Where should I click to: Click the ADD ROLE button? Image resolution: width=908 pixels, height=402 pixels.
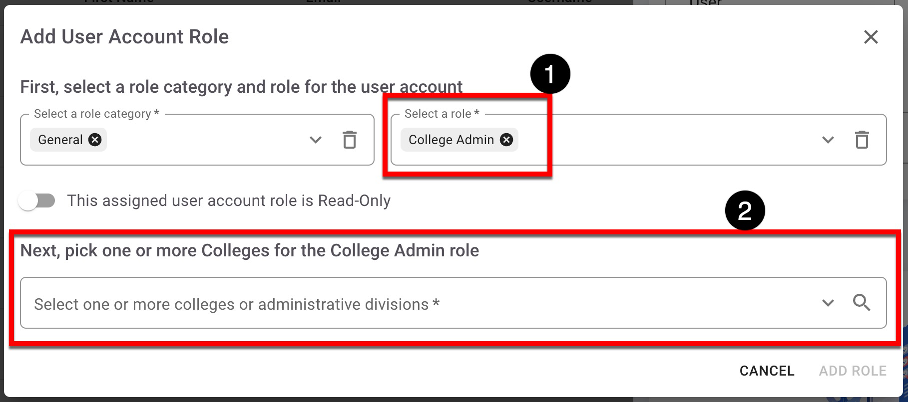[853, 371]
